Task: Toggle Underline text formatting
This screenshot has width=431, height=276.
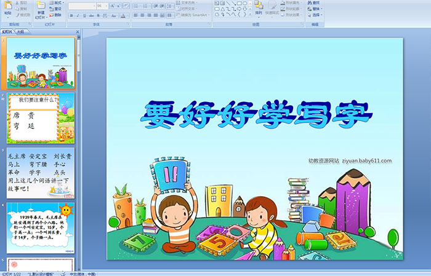Action: click(83, 15)
